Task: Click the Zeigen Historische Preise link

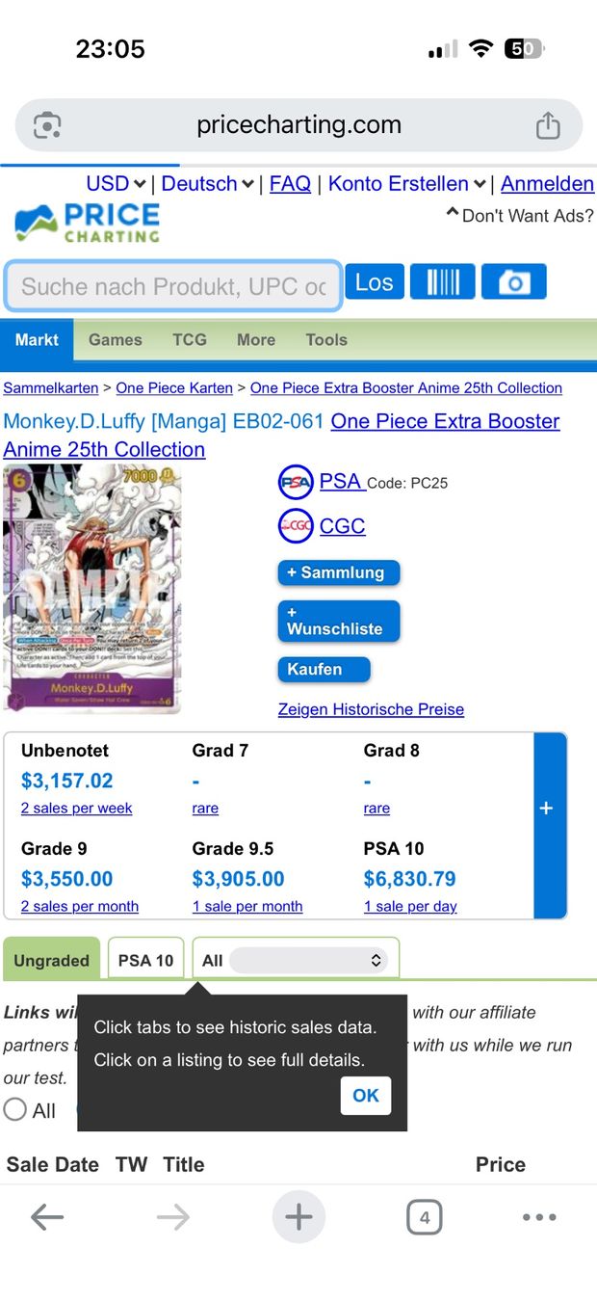Action: tap(371, 709)
